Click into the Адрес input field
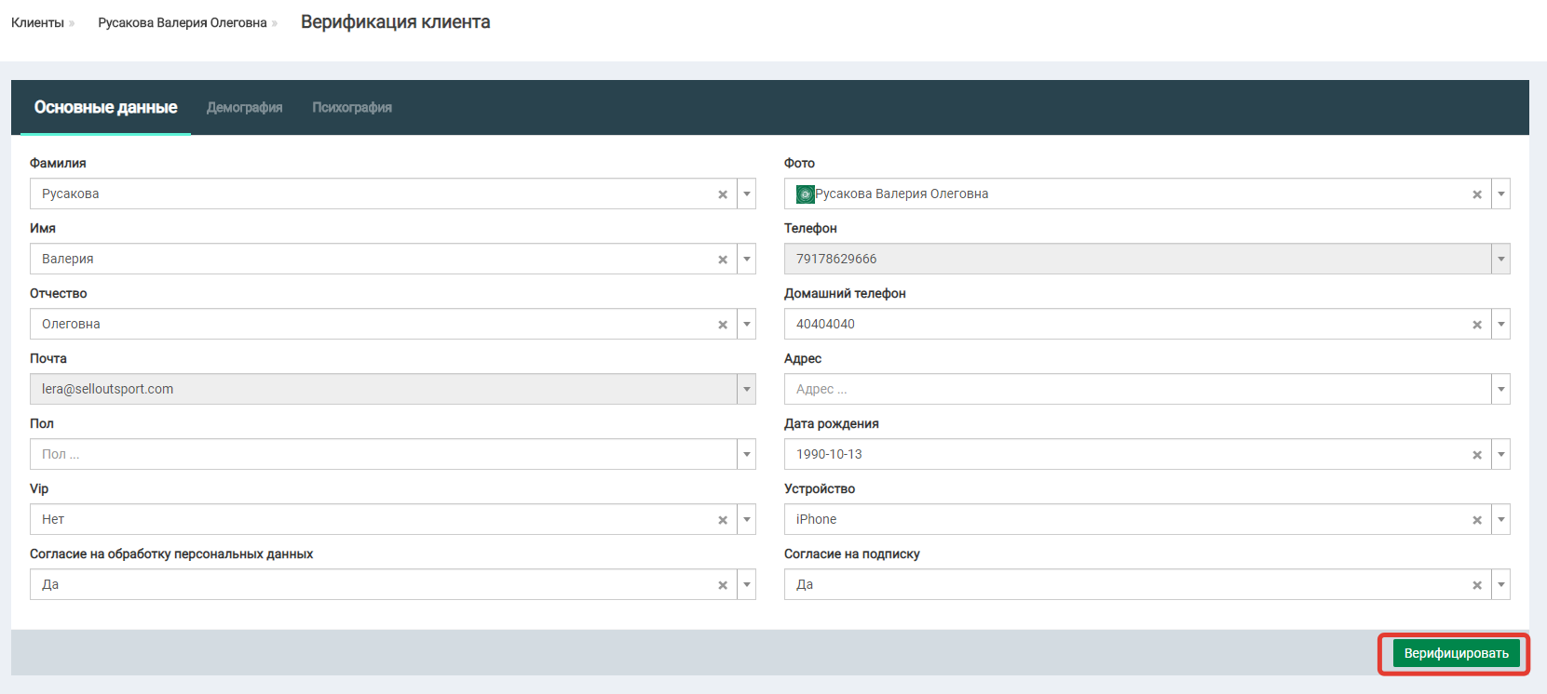The image size is (1547, 694). click(x=1136, y=390)
